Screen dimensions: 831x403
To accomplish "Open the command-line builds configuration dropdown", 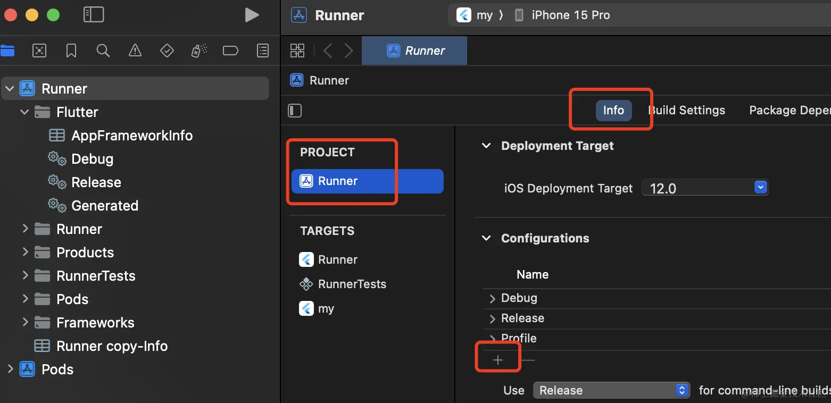I will pyautogui.click(x=612, y=390).
